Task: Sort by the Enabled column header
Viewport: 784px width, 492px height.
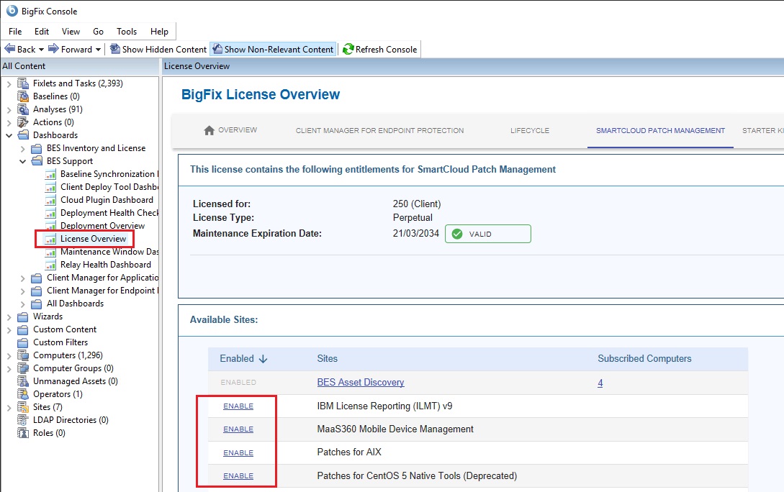Action: pos(243,359)
